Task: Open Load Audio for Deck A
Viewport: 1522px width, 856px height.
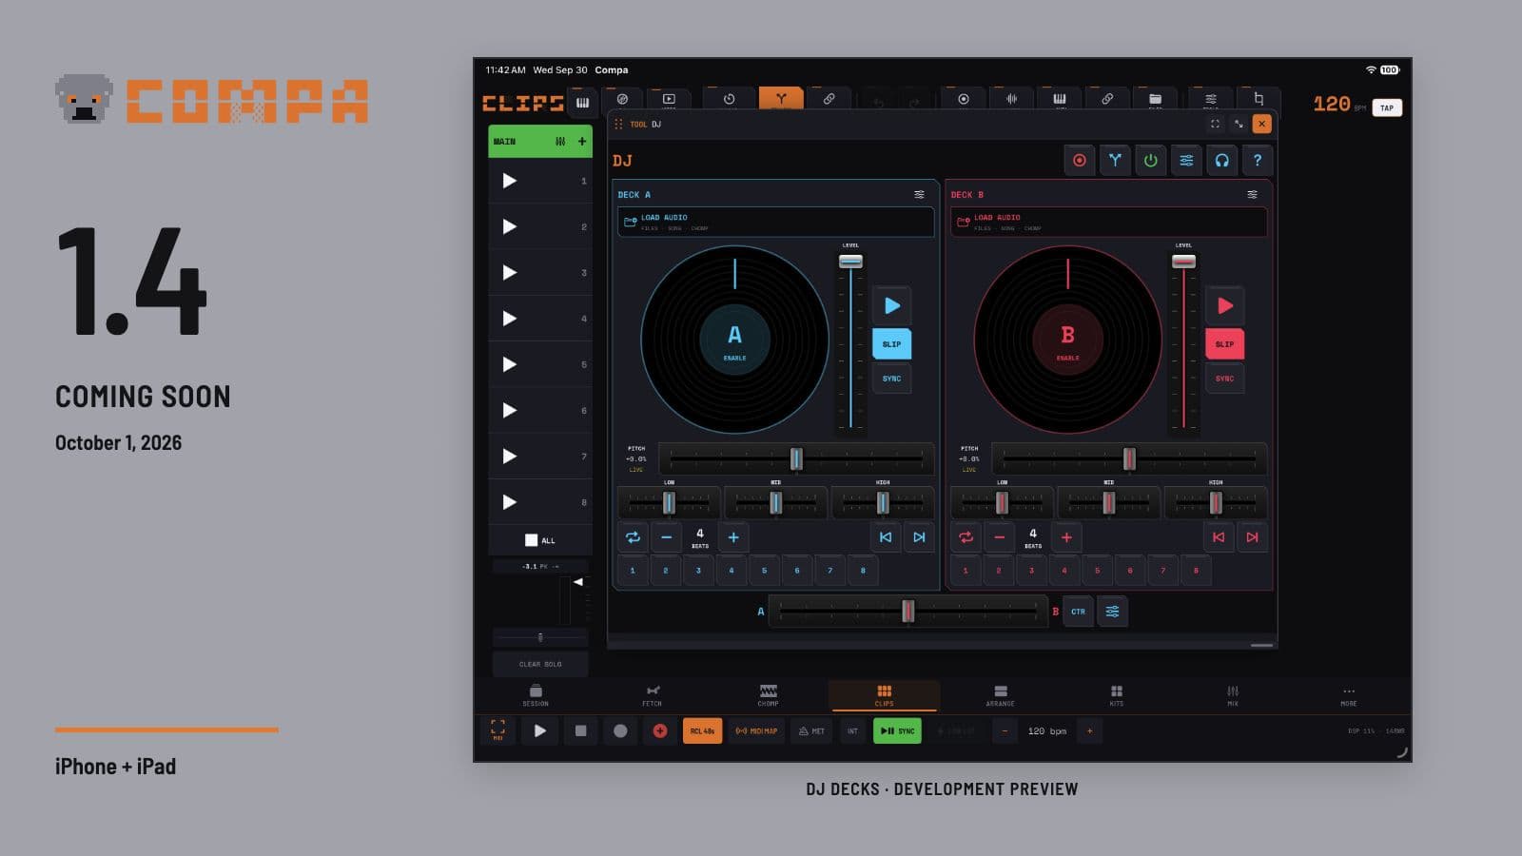Action: point(775,222)
